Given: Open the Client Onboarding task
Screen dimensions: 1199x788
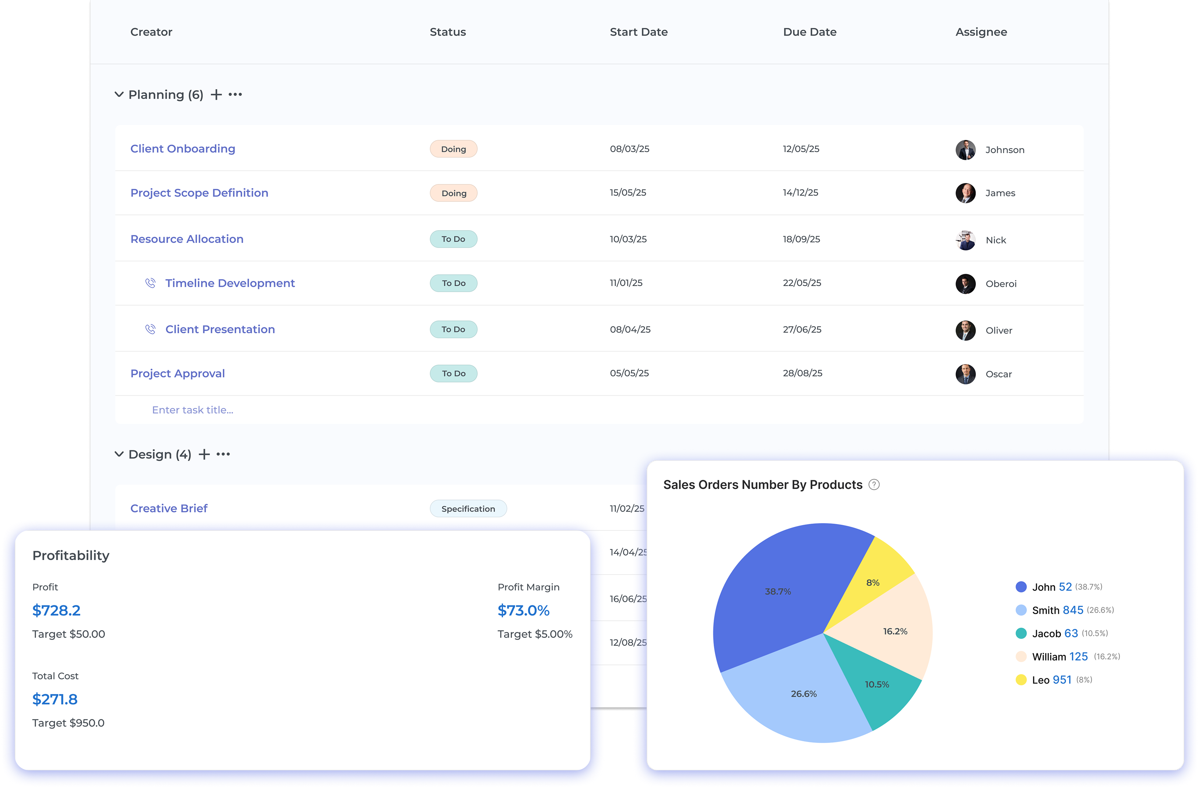Looking at the screenshot, I should point(183,149).
